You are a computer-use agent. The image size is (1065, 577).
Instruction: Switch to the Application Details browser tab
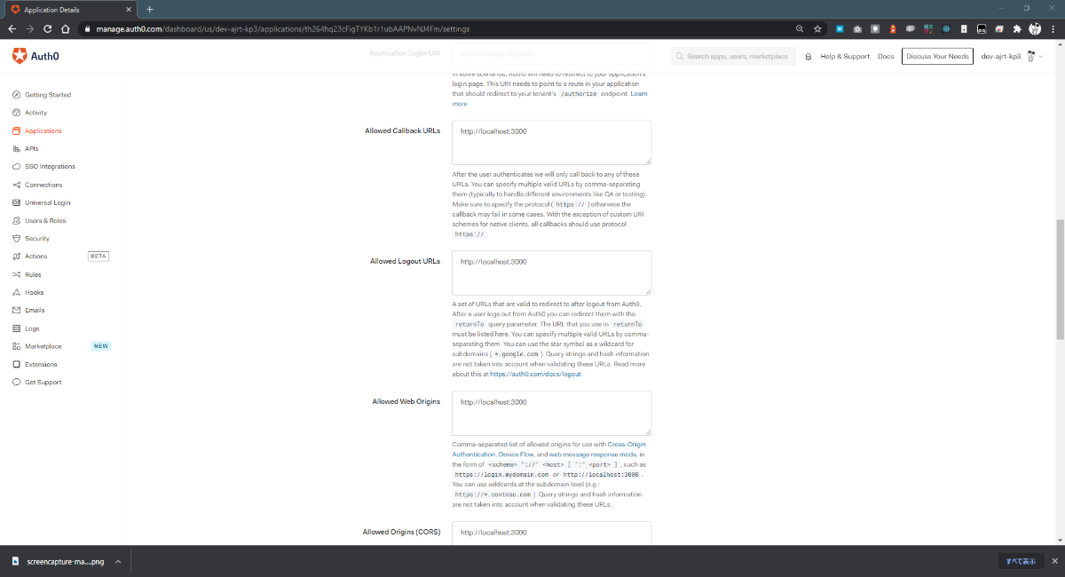coord(70,9)
